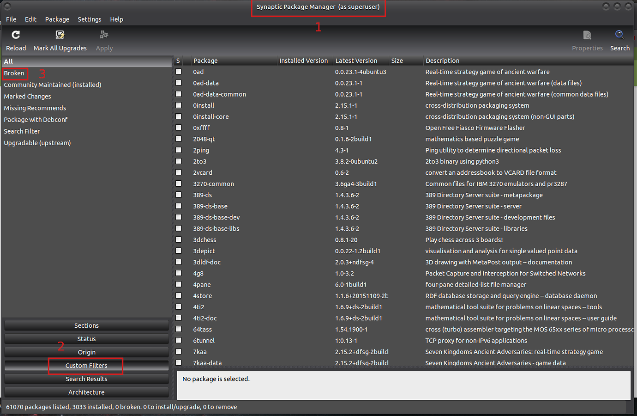Sort by the Description column header

pyautogui.click(x=529, y=61)
